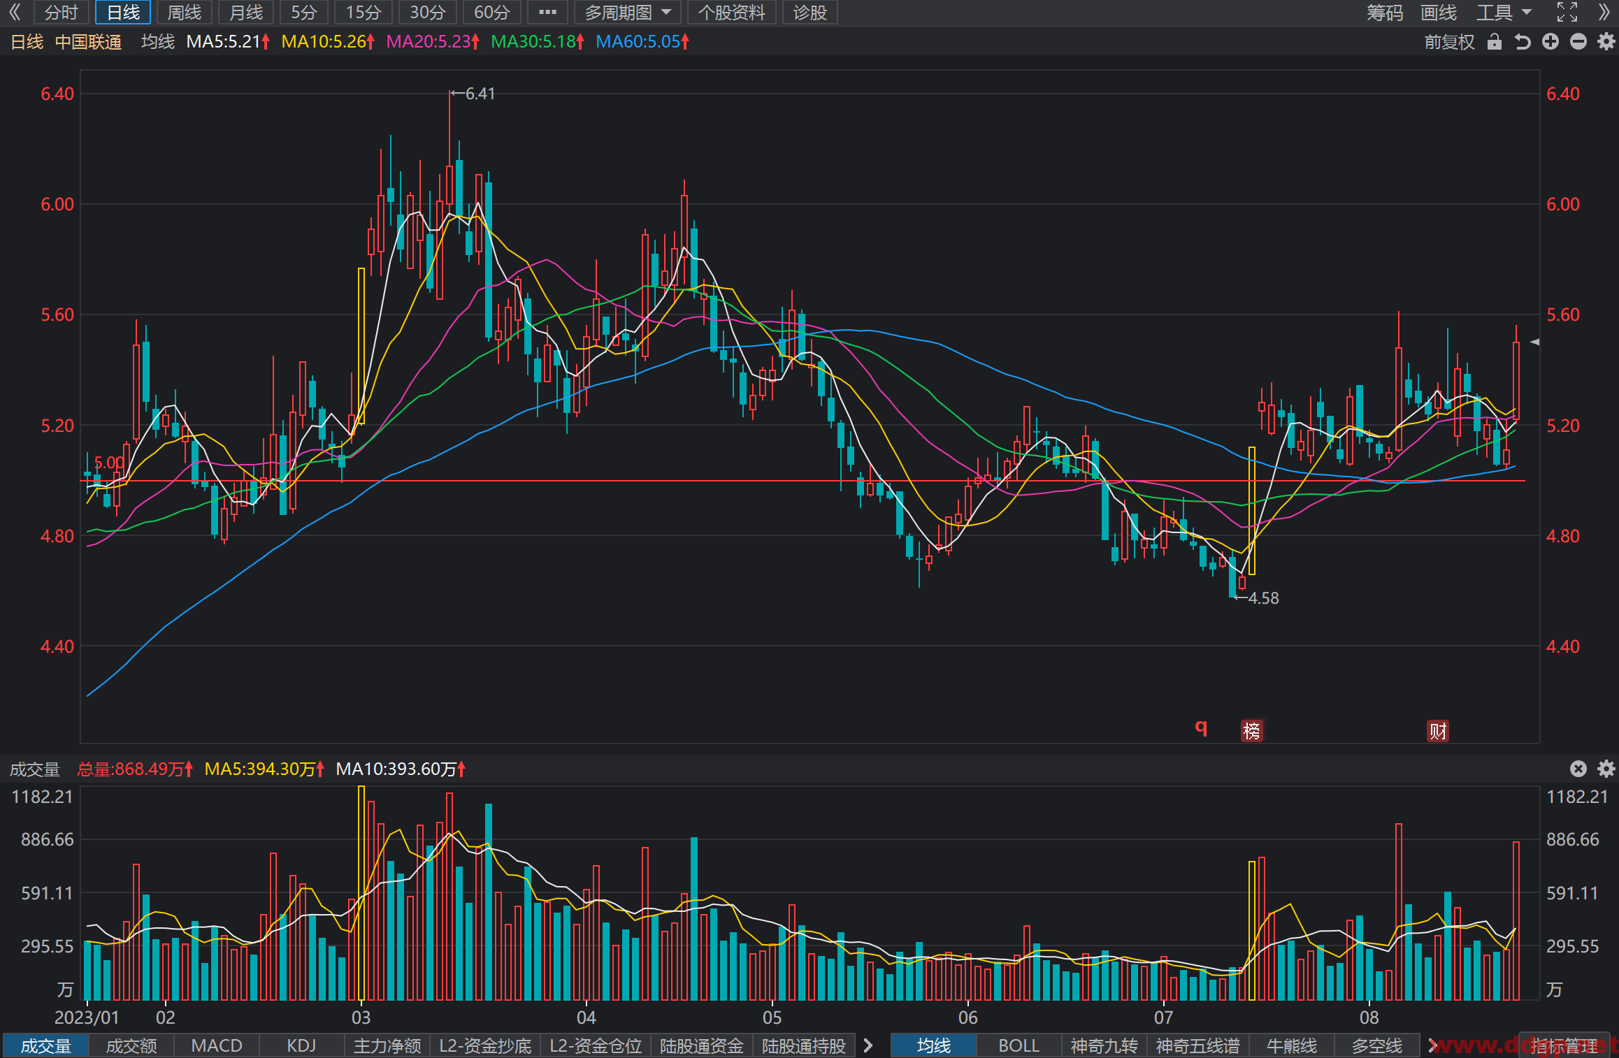Click the undo arrow icon in chart toolbar

point(1523,42)
